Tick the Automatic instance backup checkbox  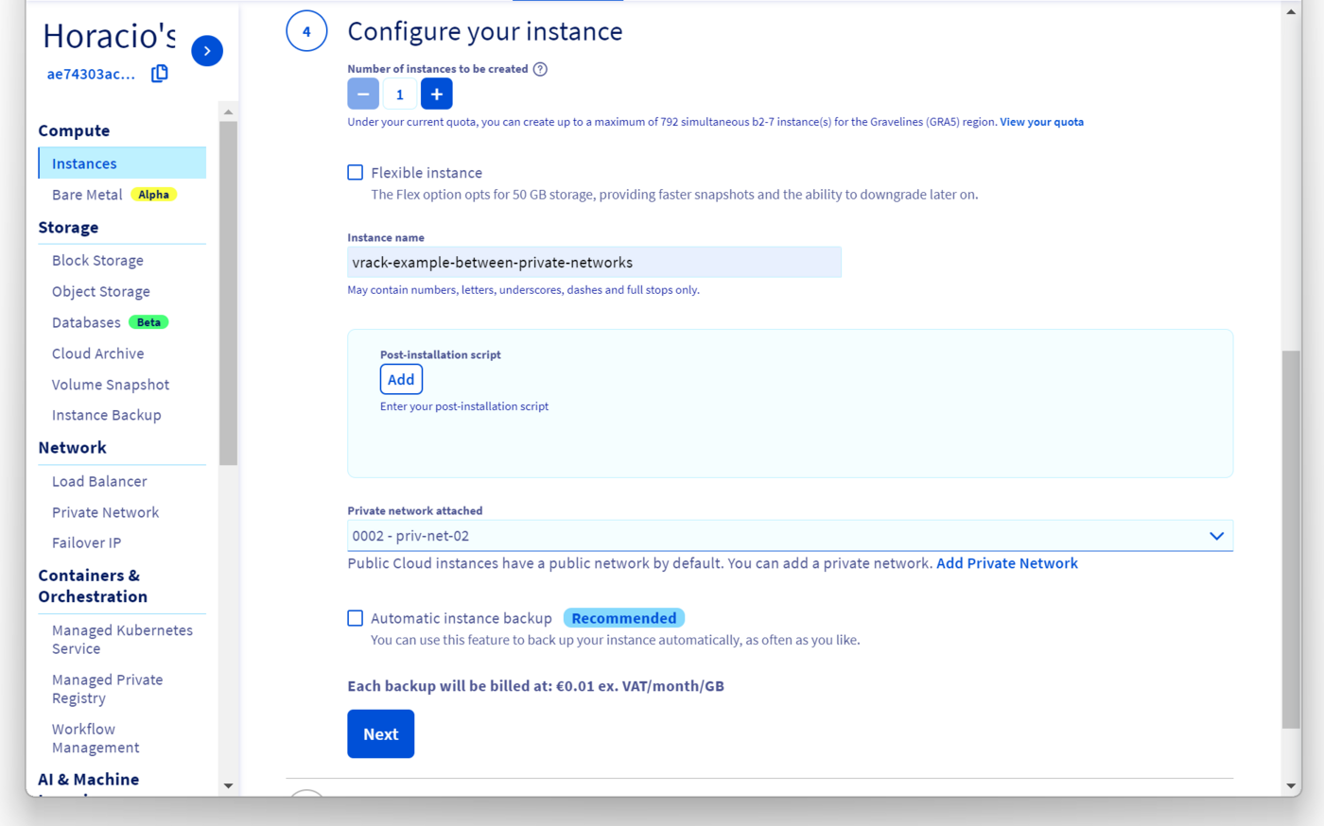[x=356, y=618]
